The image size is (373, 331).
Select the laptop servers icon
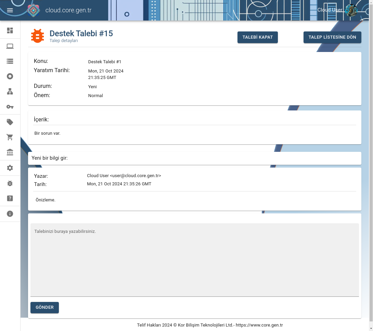[10, 46]
